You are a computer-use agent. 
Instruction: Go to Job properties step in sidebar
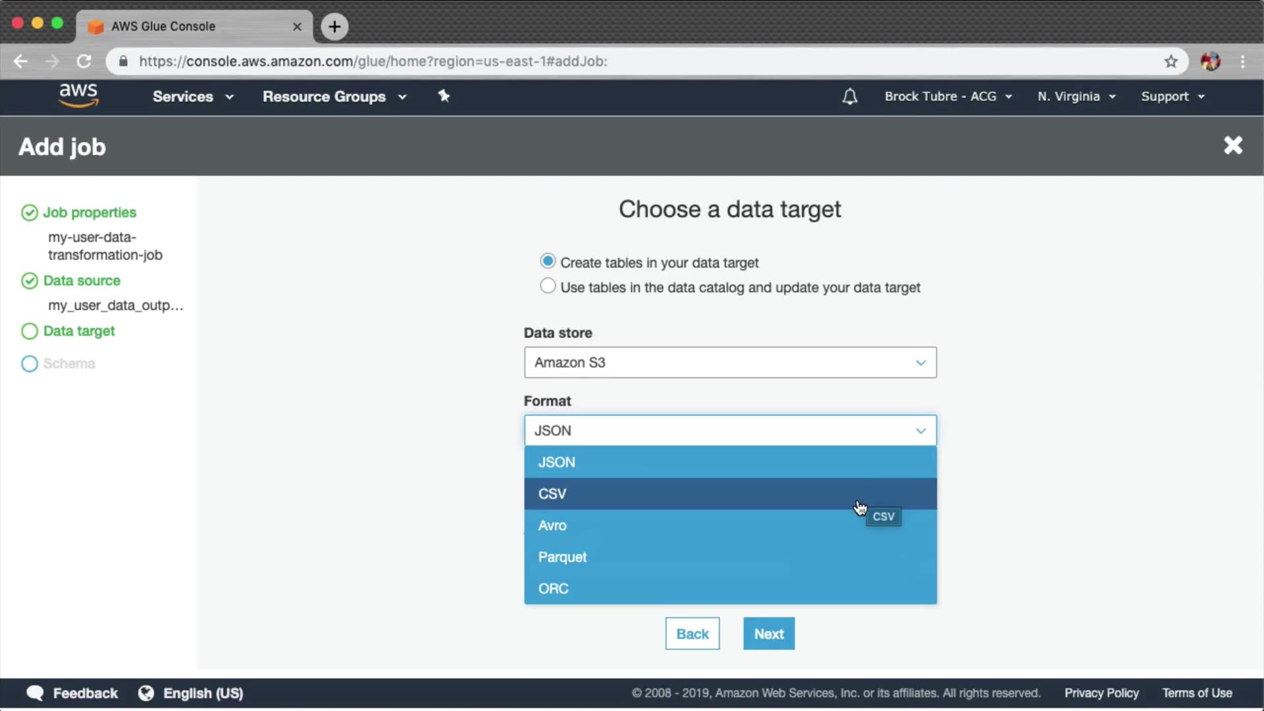90,213
